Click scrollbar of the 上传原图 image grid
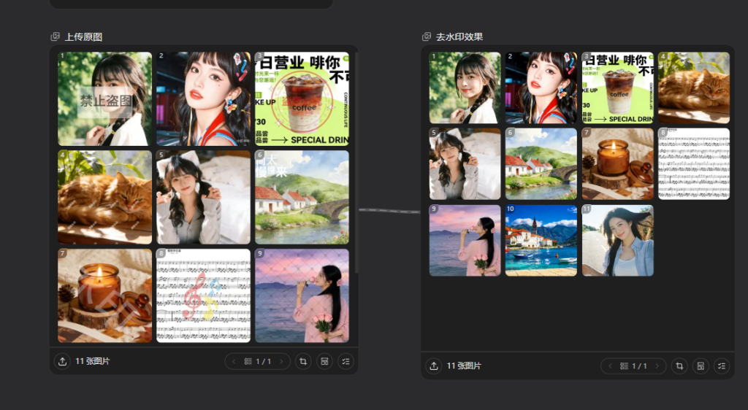The image size is (748, 410). (x=356, y=162)
